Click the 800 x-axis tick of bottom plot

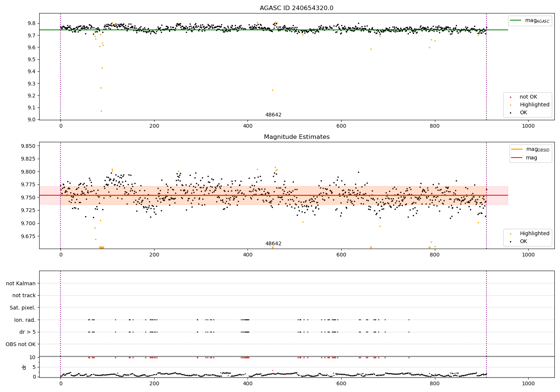435,383
